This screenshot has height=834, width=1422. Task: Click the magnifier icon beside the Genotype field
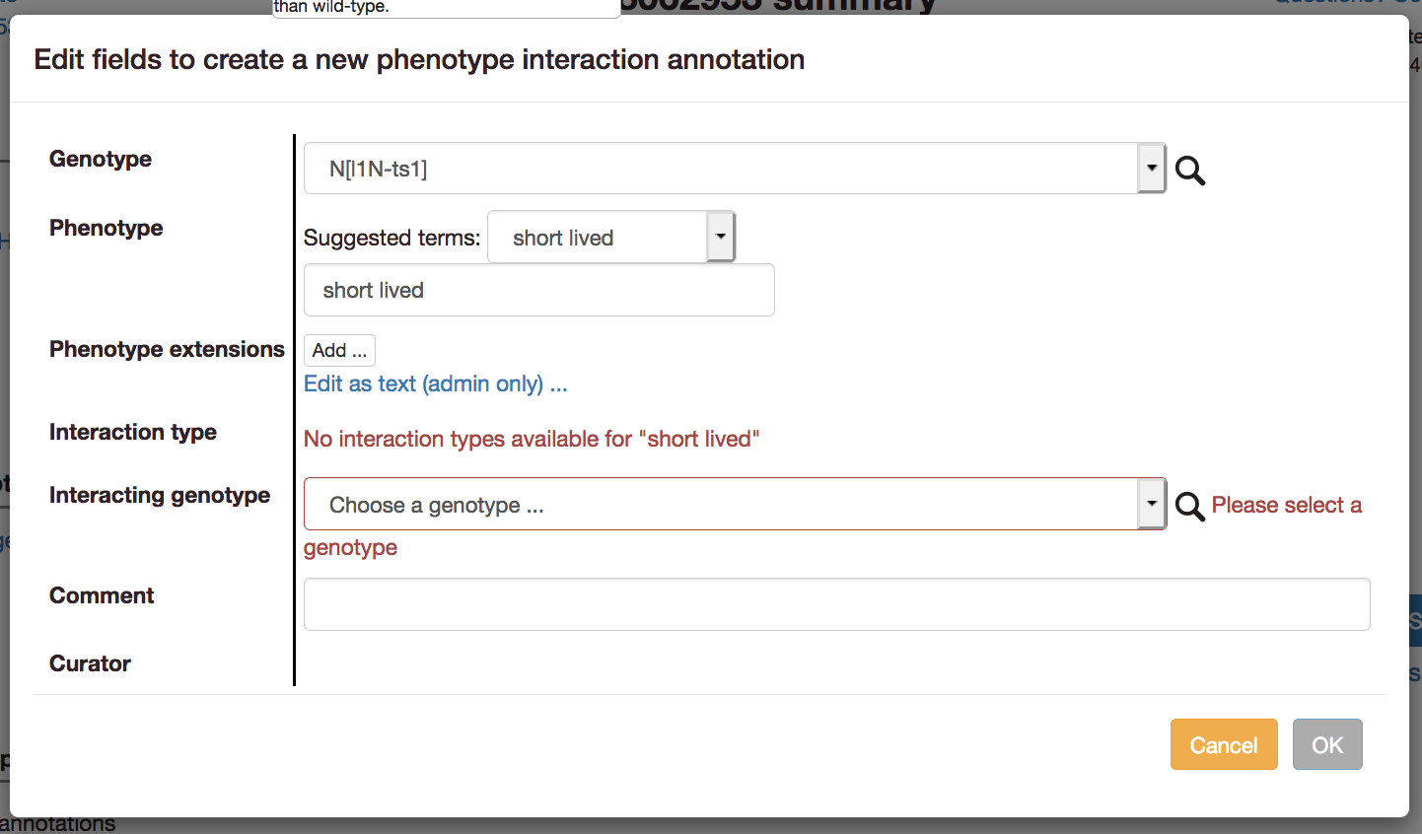click(1189, 170)
